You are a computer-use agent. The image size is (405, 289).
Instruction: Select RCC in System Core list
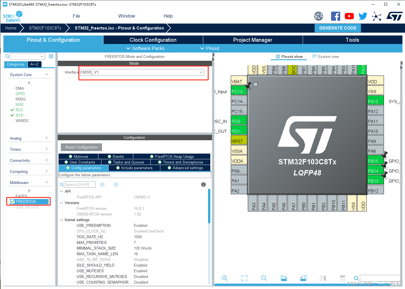19,110
